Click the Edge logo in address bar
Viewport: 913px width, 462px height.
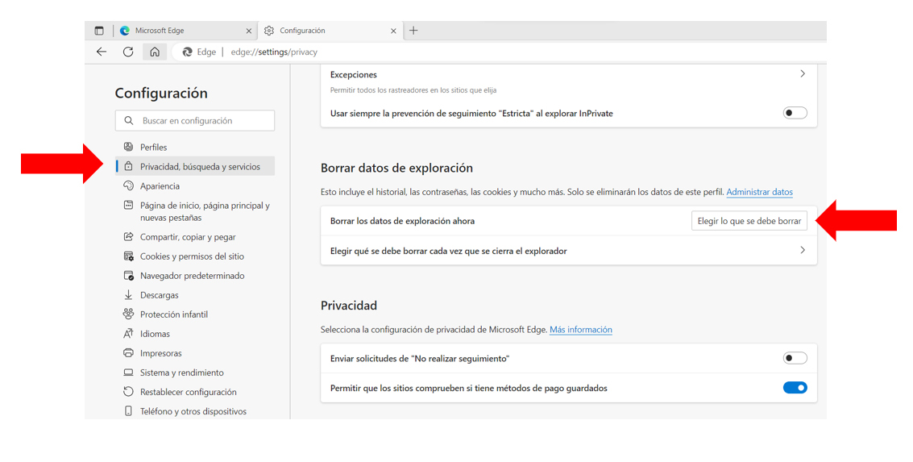coord(188,52)
